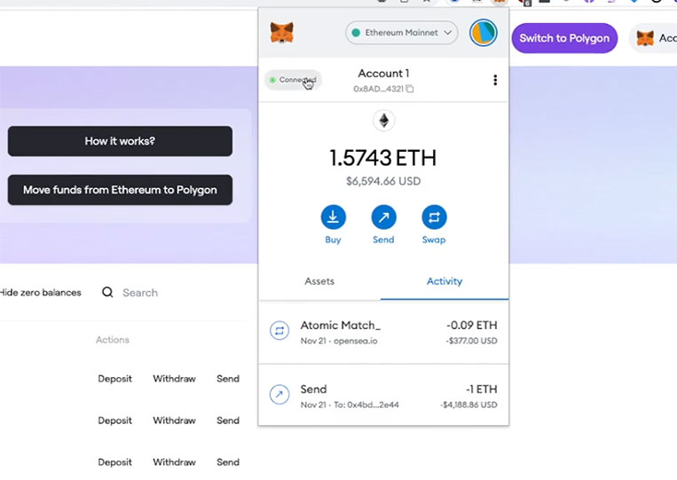This screenshot has height=480, width=677.
Task: Click the -0.09 ETH amount
Action: tap(471, 325)
